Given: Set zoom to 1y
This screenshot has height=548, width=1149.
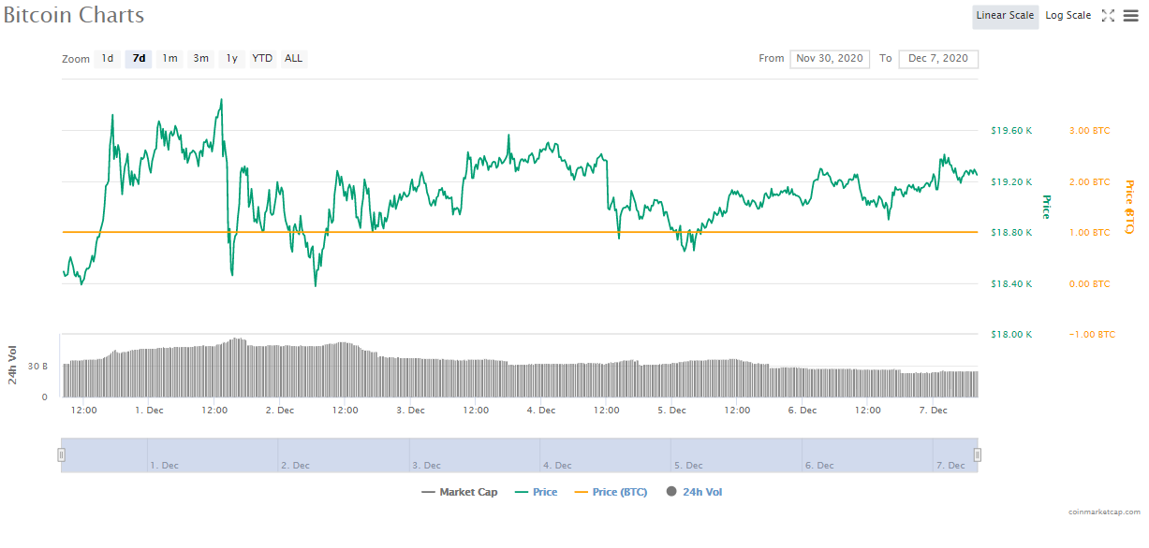Looking at the screenshot, I should click(231, 59).
